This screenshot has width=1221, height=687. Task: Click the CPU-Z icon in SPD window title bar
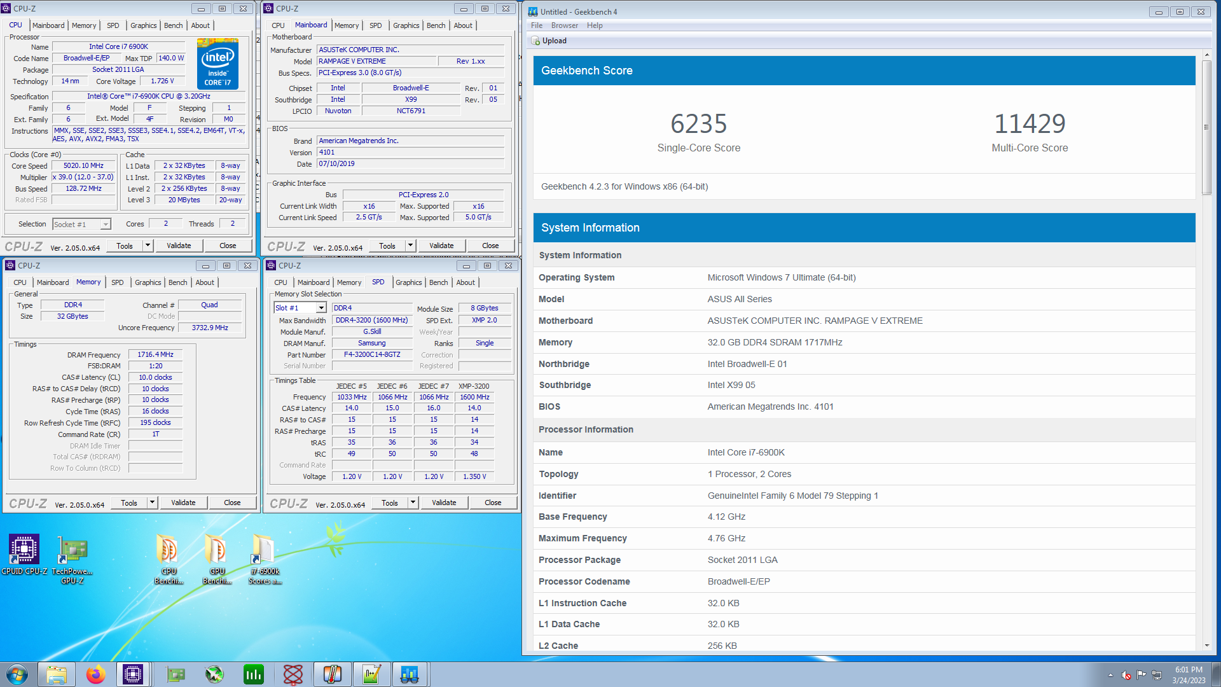(x=271, y=265)
